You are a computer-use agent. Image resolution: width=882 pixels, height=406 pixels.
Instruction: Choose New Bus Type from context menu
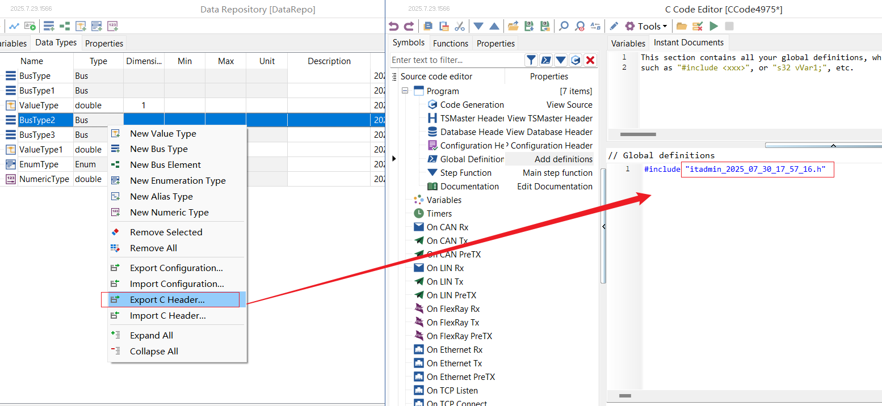pos(177,149)
